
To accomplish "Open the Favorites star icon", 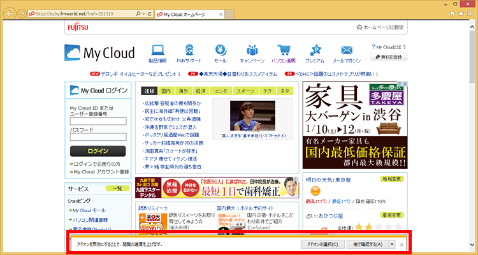I will [x=461, y=13].
